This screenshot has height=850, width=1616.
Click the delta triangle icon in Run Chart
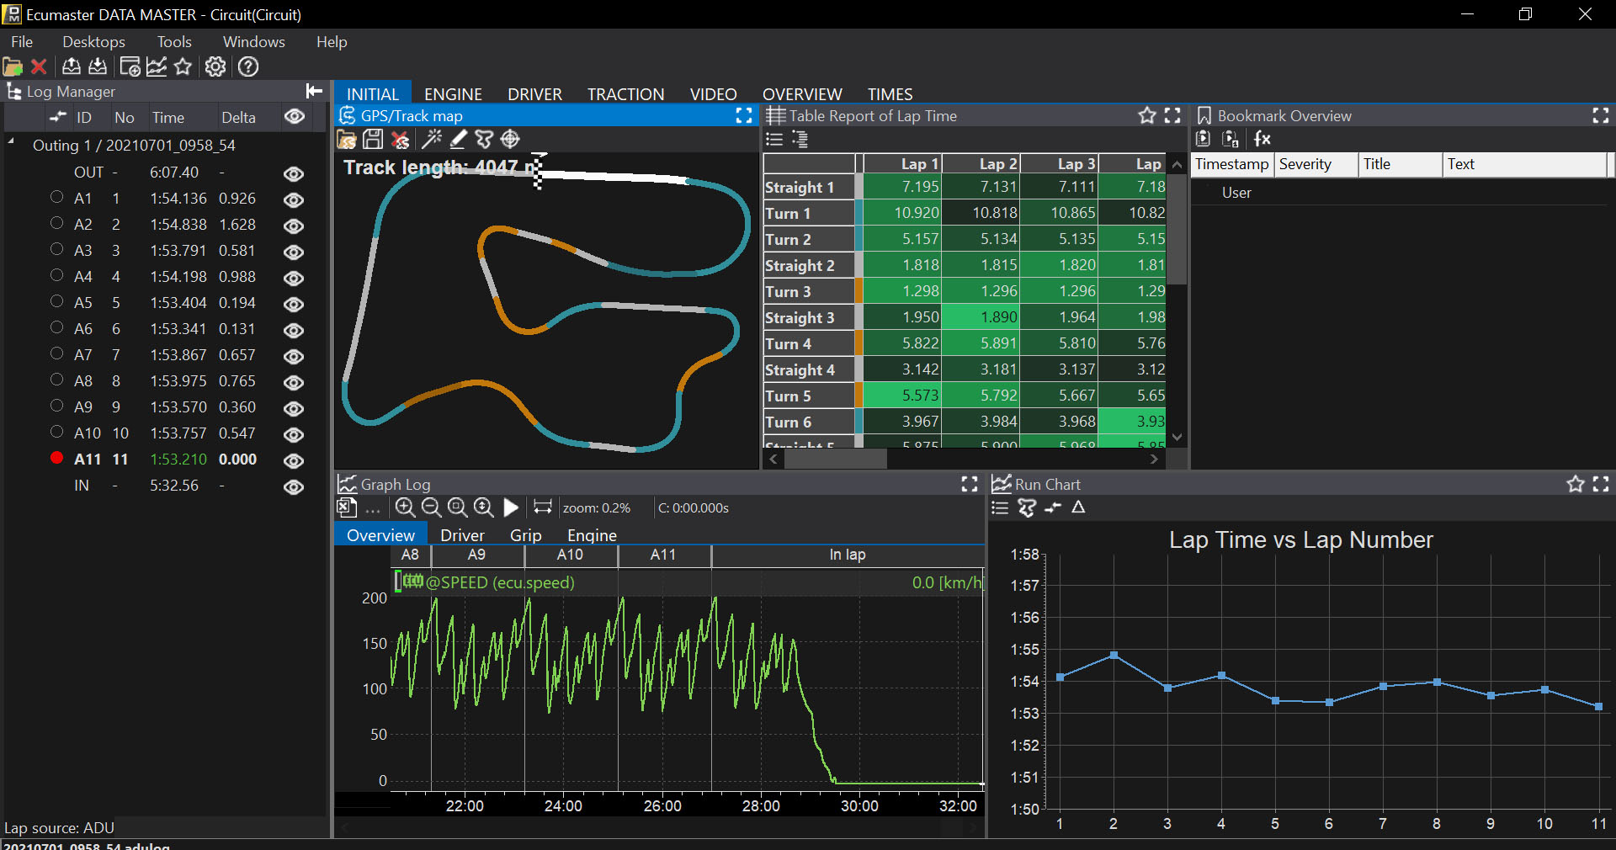[x=1078, y=507]
